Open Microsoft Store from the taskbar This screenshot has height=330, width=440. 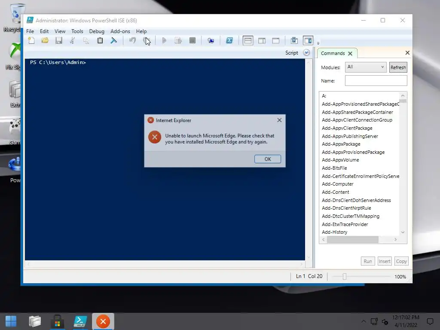58,321
